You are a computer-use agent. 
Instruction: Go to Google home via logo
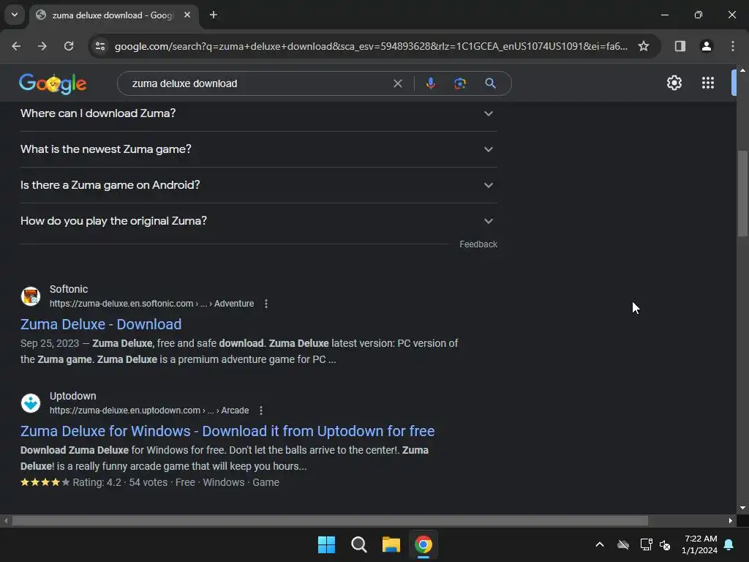(53, 83)
